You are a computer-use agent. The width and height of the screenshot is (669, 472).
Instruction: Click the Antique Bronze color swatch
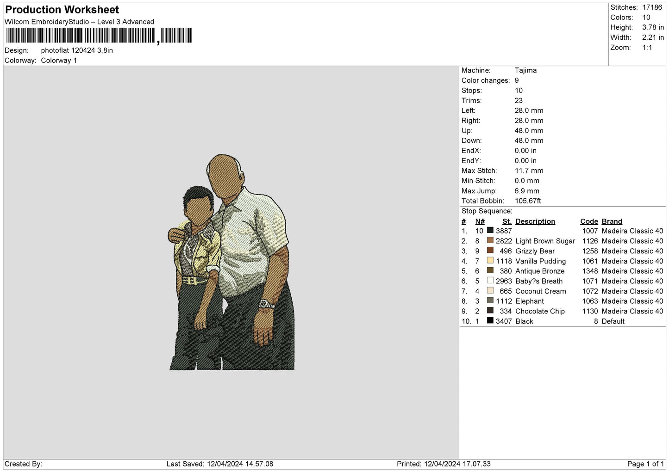pyautogui.click(x=490, y=270)
